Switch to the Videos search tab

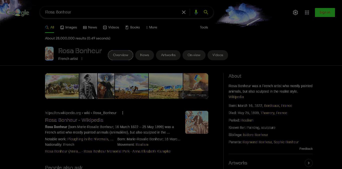(111, 27)
